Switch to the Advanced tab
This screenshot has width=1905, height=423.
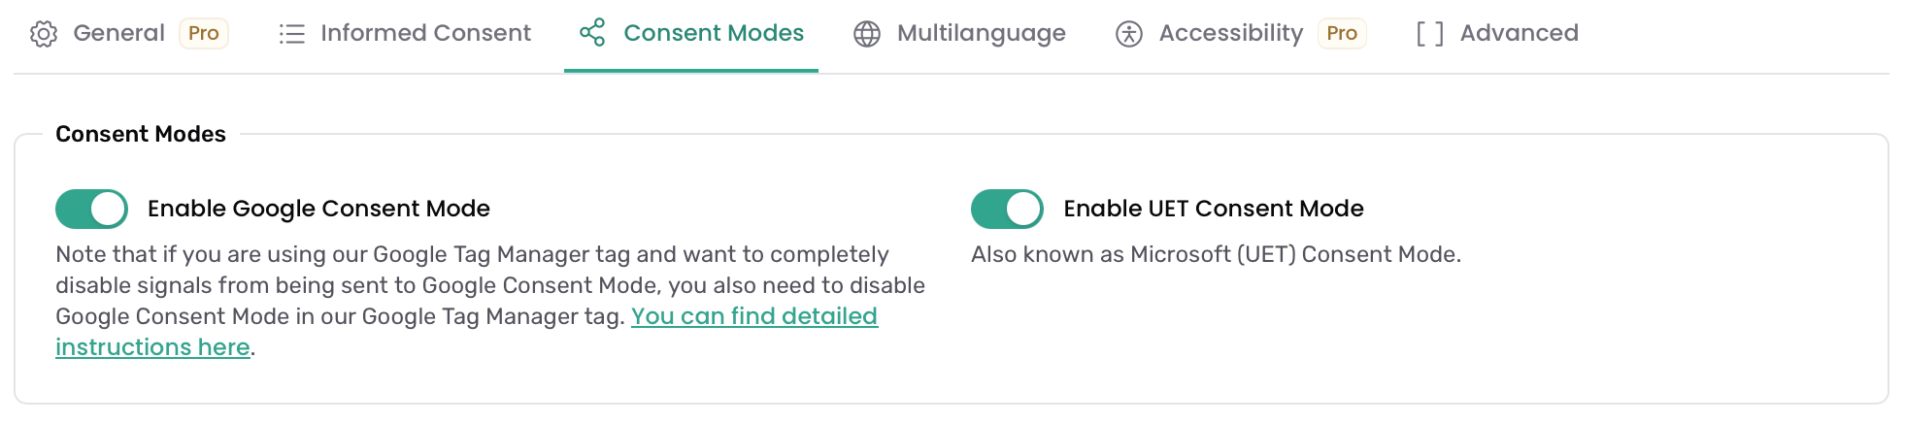1520,33
